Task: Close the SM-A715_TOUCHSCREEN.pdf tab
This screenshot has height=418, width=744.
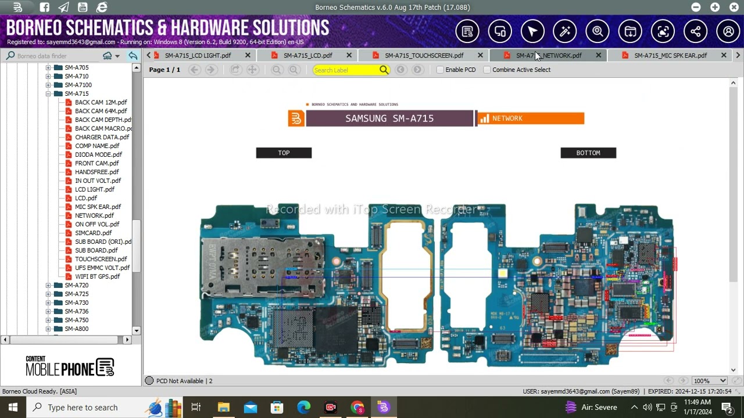Action: click(480, 56)
